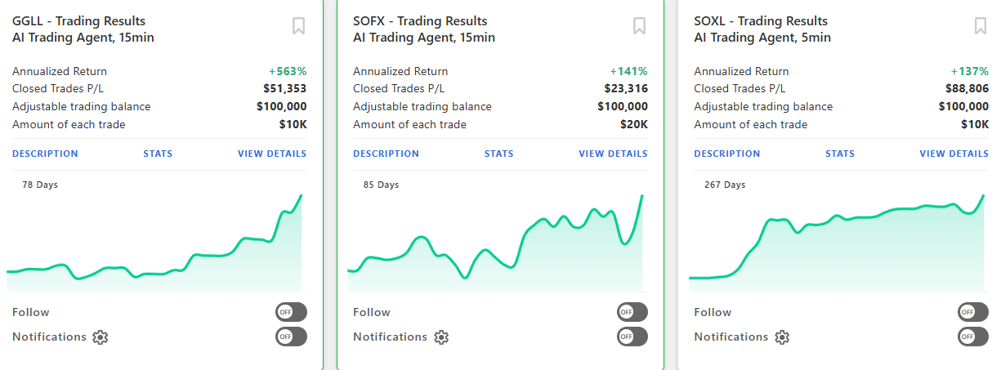Image resolution: width=1001 pixels, height=370 pixels.
Task: Open SOXL notifications settings gear
Action: 782,337
